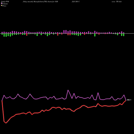Click the lowest trough of the red price line

click(6, 123)
